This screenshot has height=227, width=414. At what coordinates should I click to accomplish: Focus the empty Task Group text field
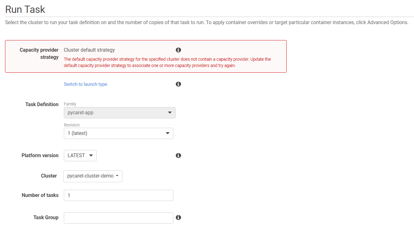tap(118, 218)
